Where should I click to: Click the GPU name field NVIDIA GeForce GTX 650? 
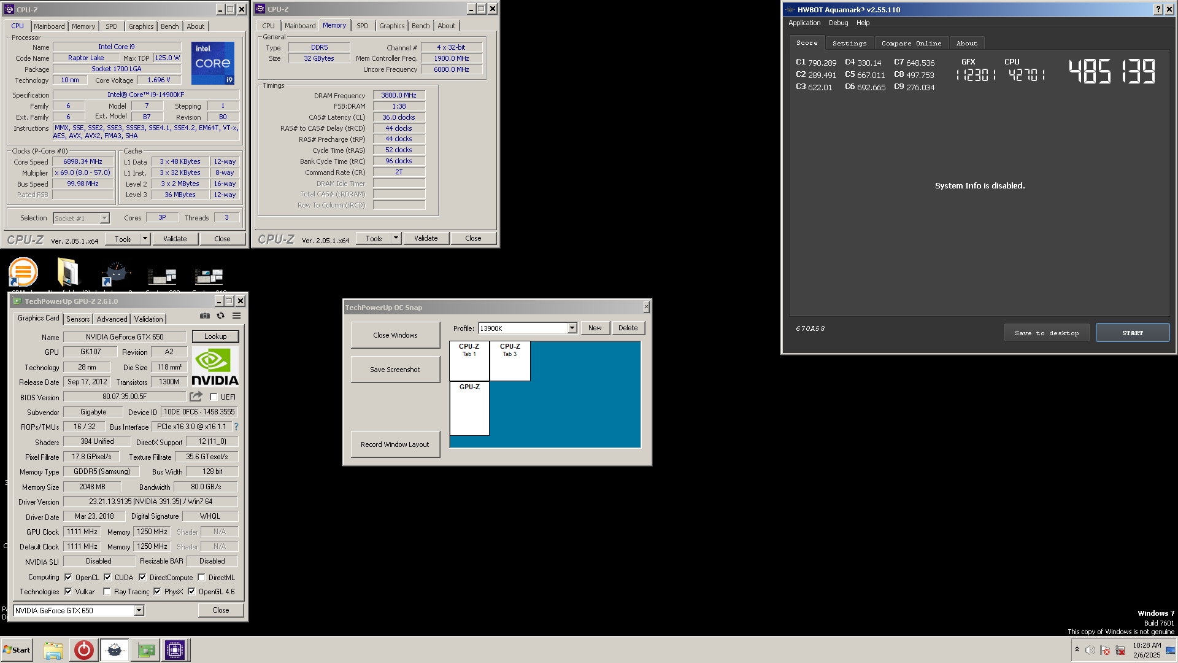pyautogui.click(x=125, y=337)
